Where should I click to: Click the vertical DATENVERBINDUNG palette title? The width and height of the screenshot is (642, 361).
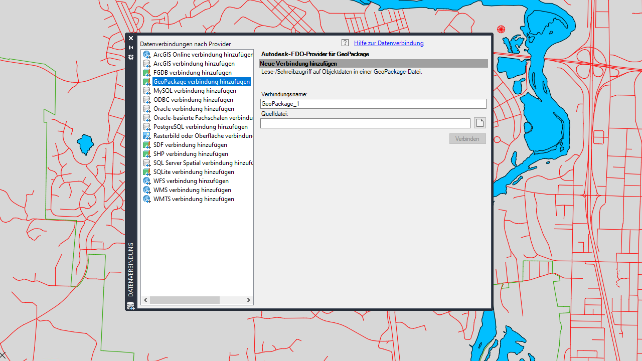131,270
